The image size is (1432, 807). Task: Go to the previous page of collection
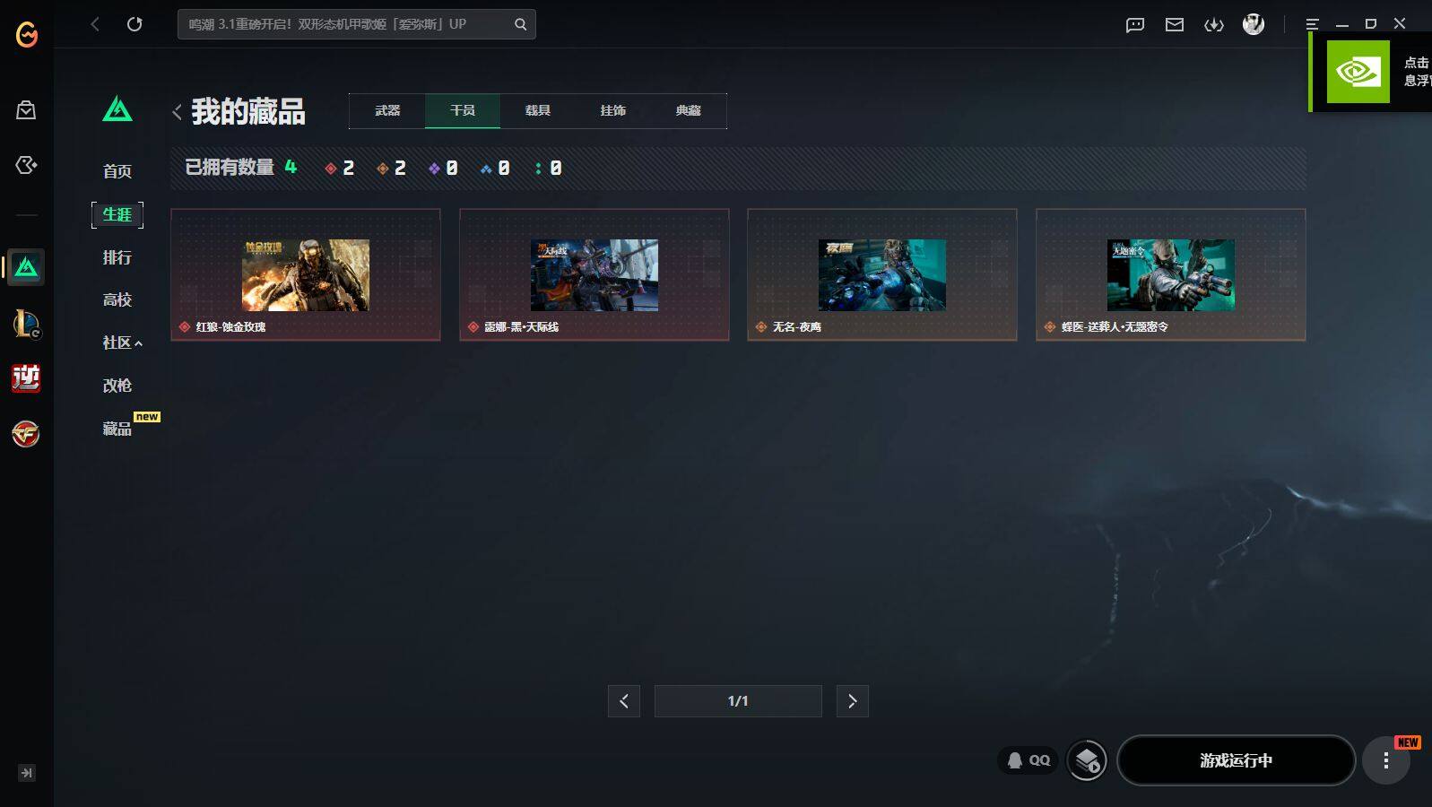[624, 701]
